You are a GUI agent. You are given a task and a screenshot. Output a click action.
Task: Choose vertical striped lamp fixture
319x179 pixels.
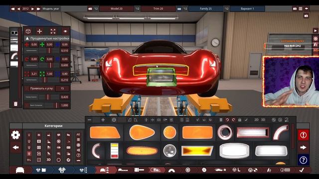click(x=114, y=151)
